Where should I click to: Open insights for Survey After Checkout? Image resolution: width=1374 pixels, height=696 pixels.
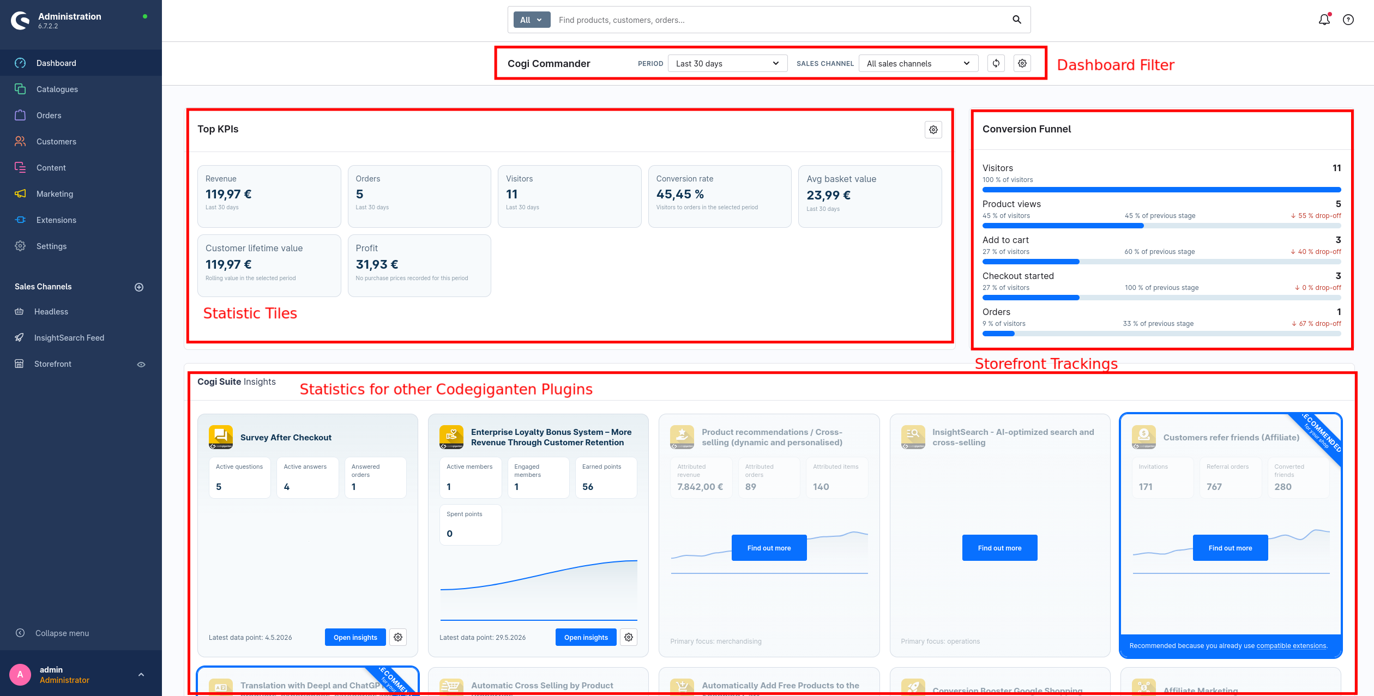pyautogui.click(x=355, y=637)
